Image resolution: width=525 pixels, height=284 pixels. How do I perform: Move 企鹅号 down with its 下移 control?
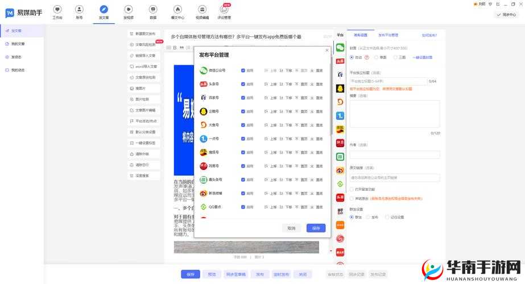point(286,111)
